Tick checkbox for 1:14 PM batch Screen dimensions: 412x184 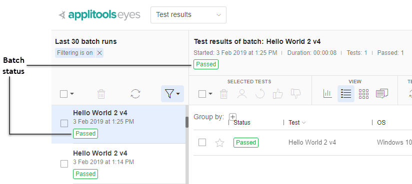click(x=64, y=164)
